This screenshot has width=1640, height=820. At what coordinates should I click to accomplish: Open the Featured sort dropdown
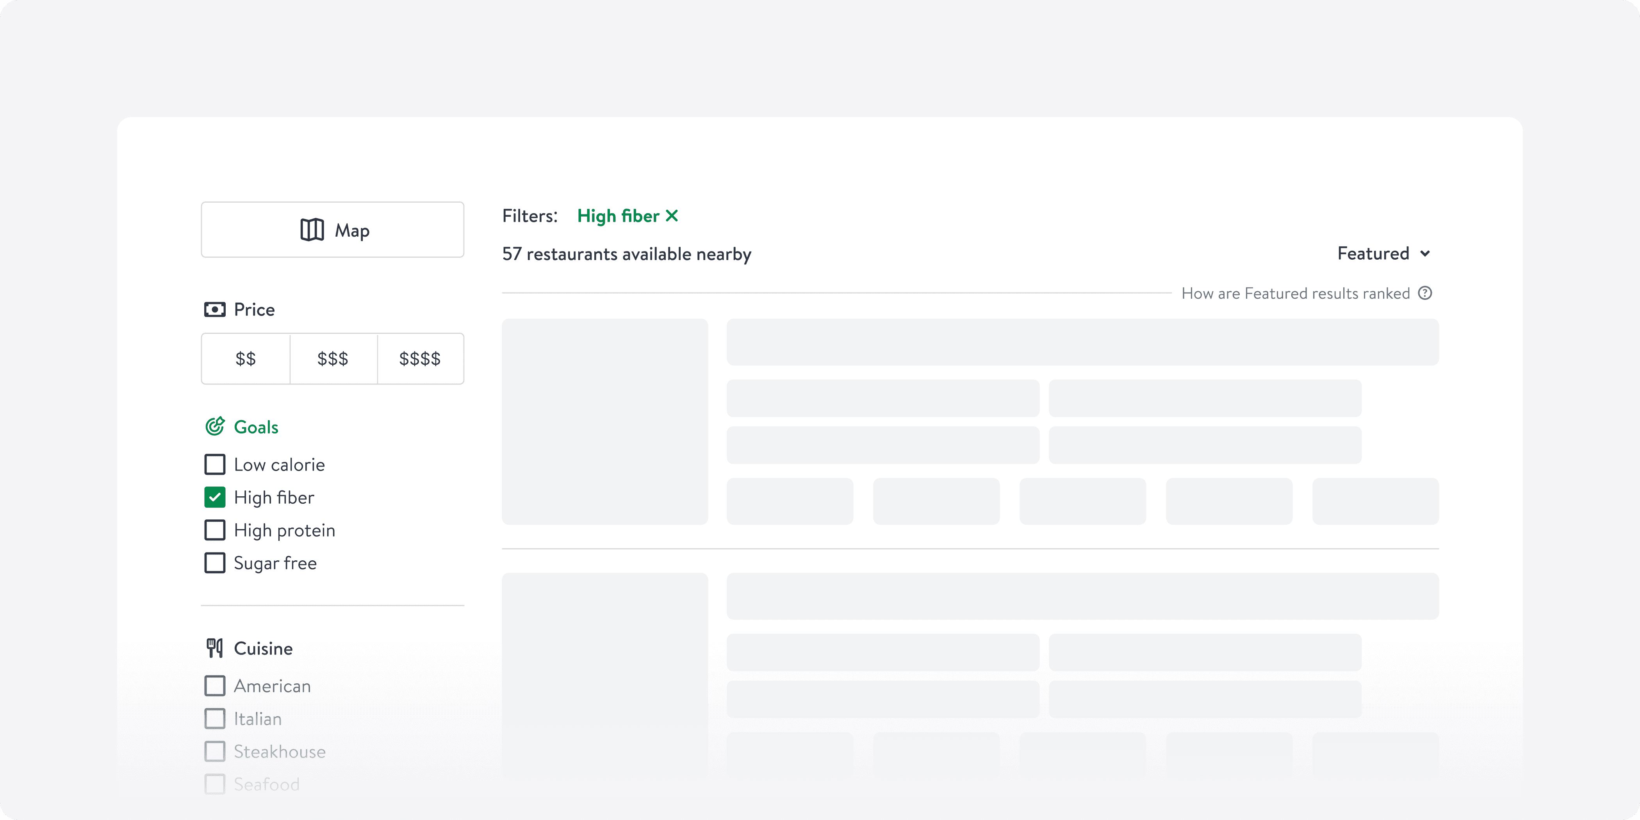[x=1373, y=253]
